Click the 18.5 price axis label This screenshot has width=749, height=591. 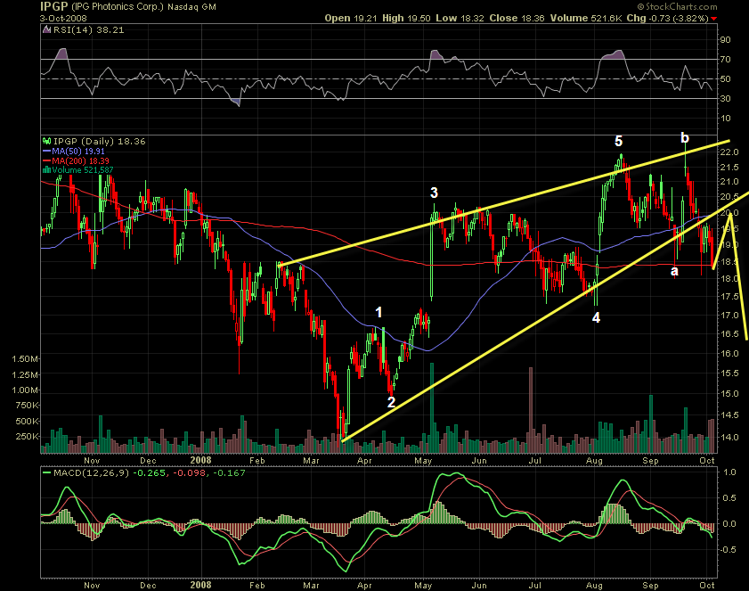(729, 262)
